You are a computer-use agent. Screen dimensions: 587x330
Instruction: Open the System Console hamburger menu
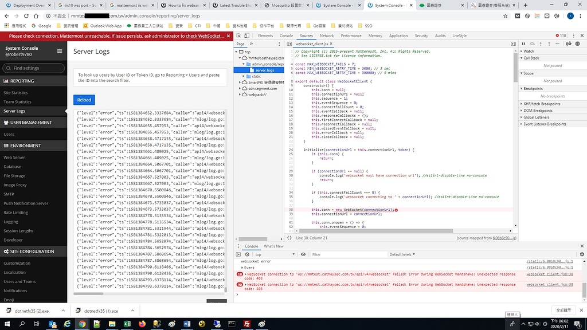[x=59, y=50]
